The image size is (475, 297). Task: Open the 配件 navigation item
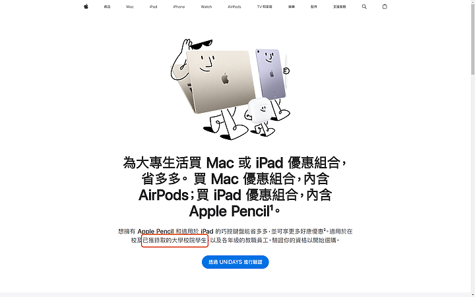click(x=314, y=7)
